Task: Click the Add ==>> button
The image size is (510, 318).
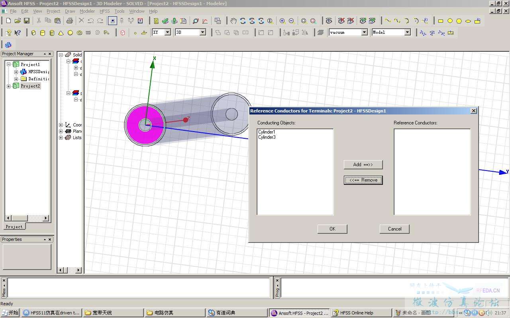Action: pos(363,165)
